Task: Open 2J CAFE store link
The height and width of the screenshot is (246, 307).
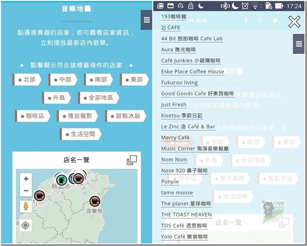Action: tap(171, 28)
